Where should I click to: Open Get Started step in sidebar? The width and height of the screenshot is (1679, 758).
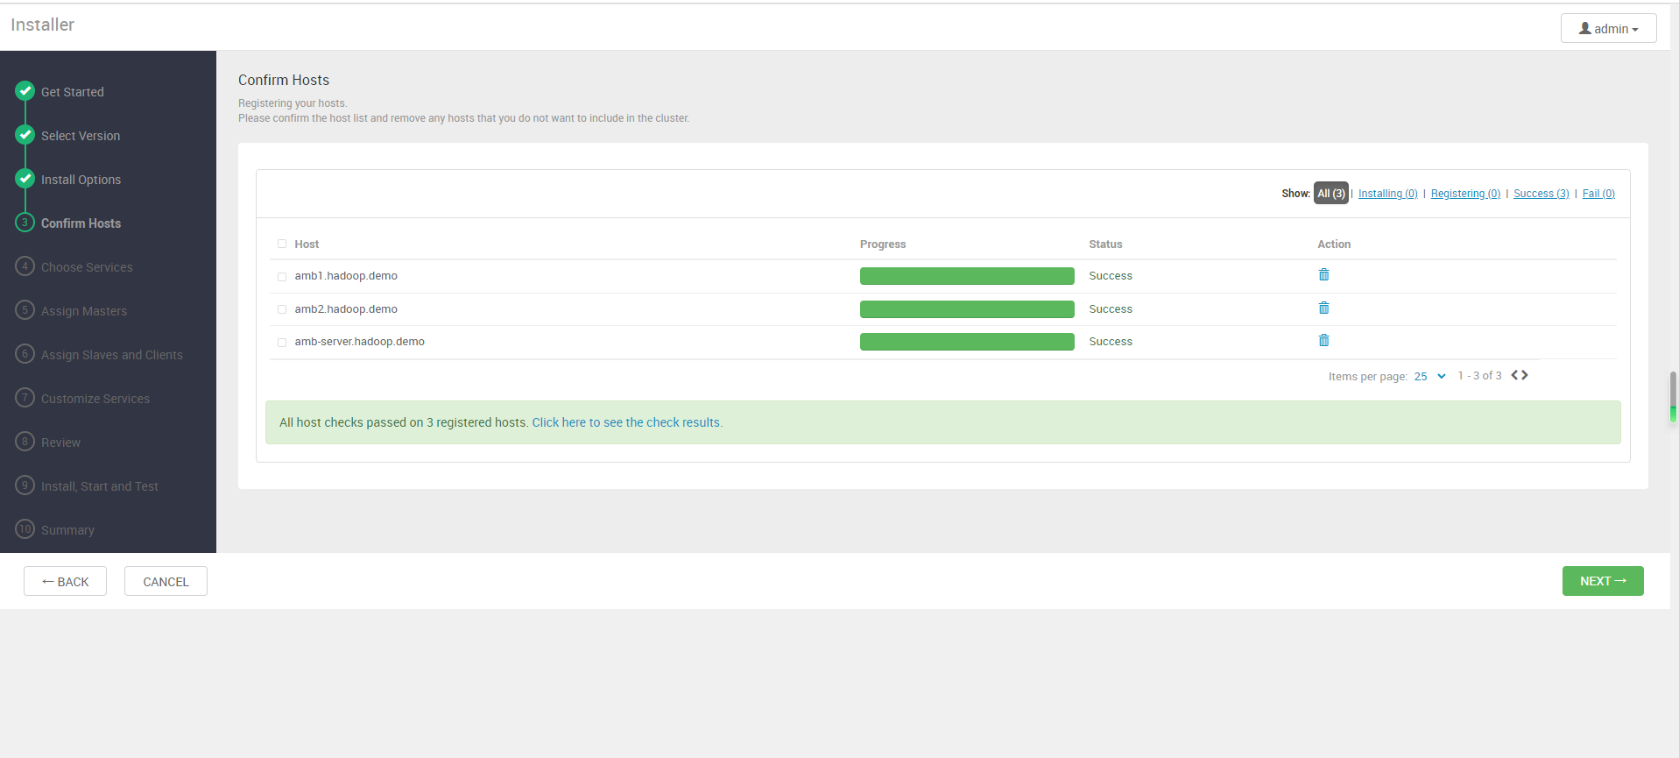(x=73, y=92)
